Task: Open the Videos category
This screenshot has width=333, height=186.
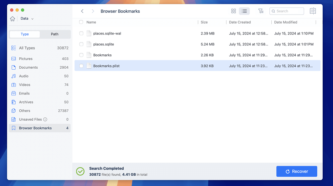Action: point(40,85)
